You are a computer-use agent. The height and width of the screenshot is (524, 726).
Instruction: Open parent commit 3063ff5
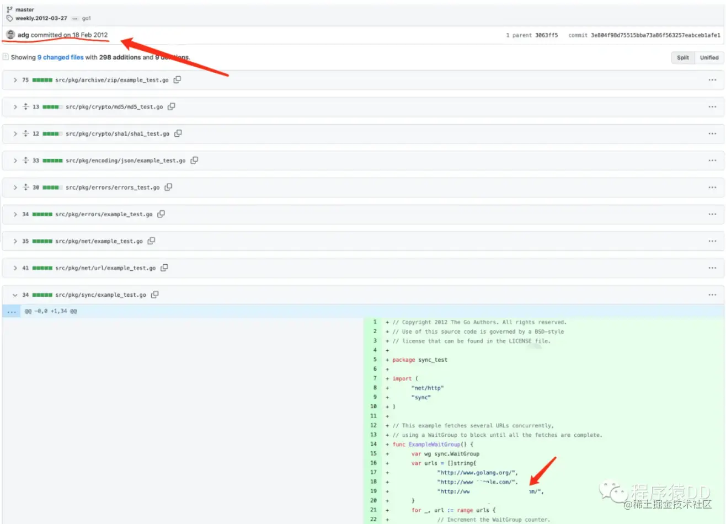tap(546, 35)
